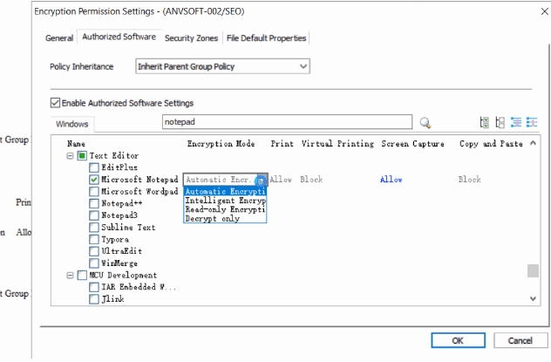Click the list scroll down arrow
Viewport: 551px width, 362px height.
(533, 298)
